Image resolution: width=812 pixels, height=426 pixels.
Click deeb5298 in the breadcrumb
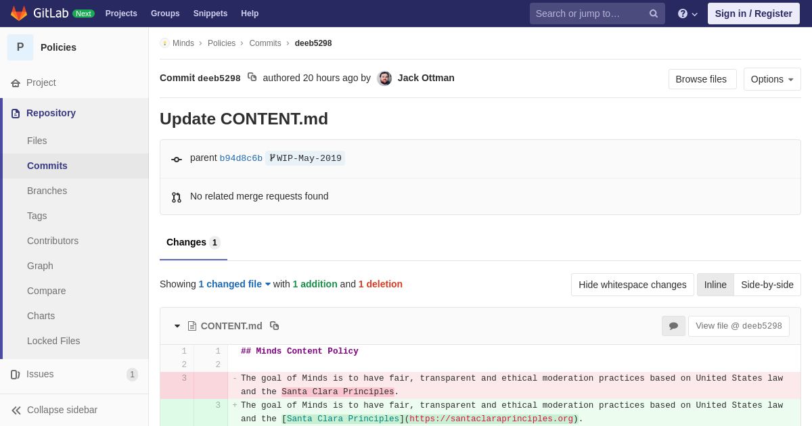point(313,43)
